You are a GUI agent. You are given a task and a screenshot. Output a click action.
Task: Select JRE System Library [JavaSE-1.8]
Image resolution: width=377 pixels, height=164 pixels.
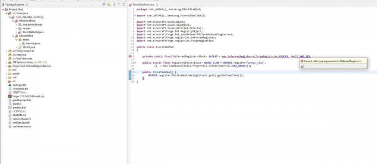[29, 62]
